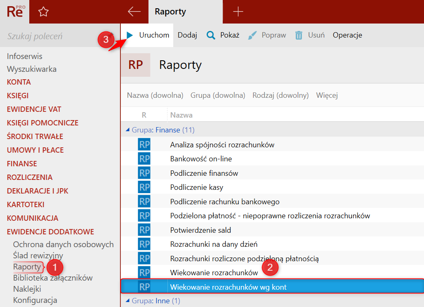Screen dimensions: 424x307
Task: Open Biblioteka załączników in sidebar
Action: tap(53, 278)
